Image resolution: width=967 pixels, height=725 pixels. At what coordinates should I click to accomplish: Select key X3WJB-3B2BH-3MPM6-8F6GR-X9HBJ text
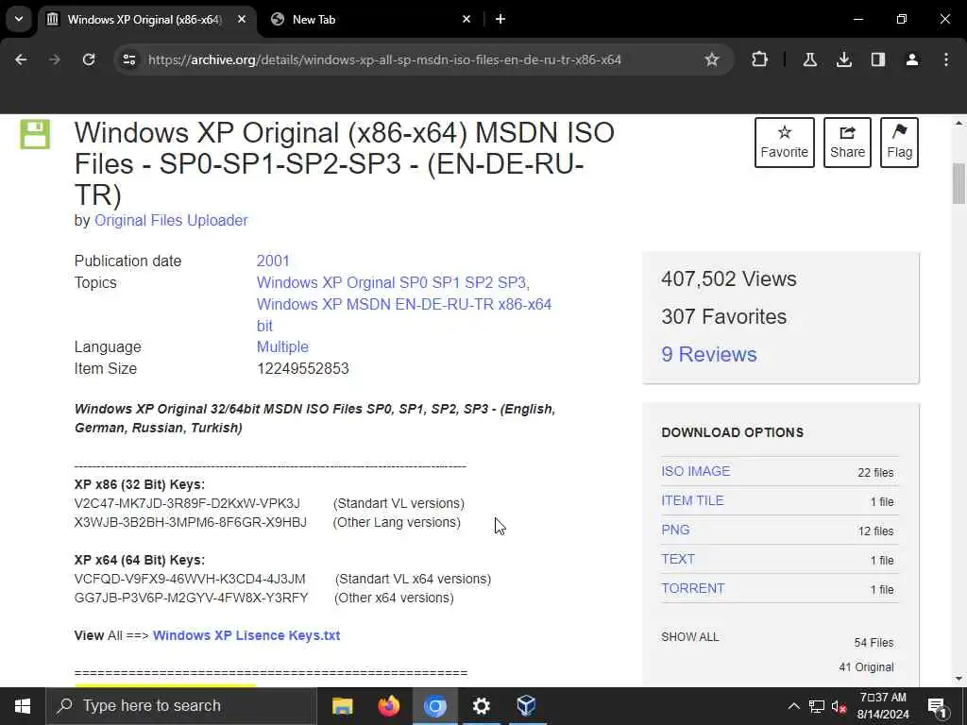(x=190, y=523)
